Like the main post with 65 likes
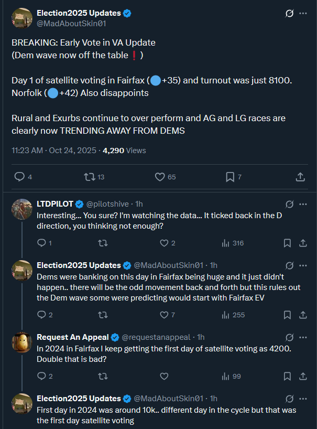 160,177
